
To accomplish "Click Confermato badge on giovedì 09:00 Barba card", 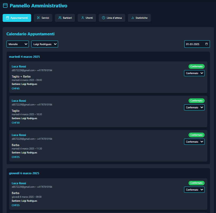I will pyautogui.click(x=196, y=183).
